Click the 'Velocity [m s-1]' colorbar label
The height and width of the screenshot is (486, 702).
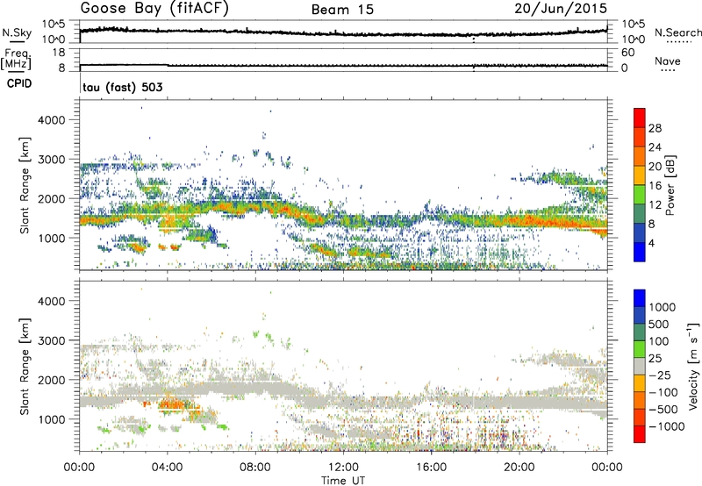click(693, 366)
